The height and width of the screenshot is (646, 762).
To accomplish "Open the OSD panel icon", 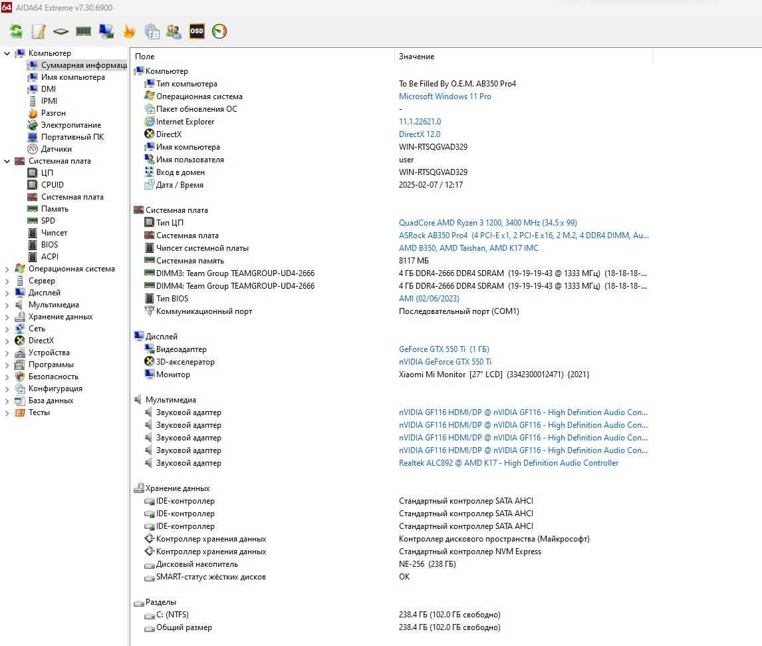I will 197,31.
